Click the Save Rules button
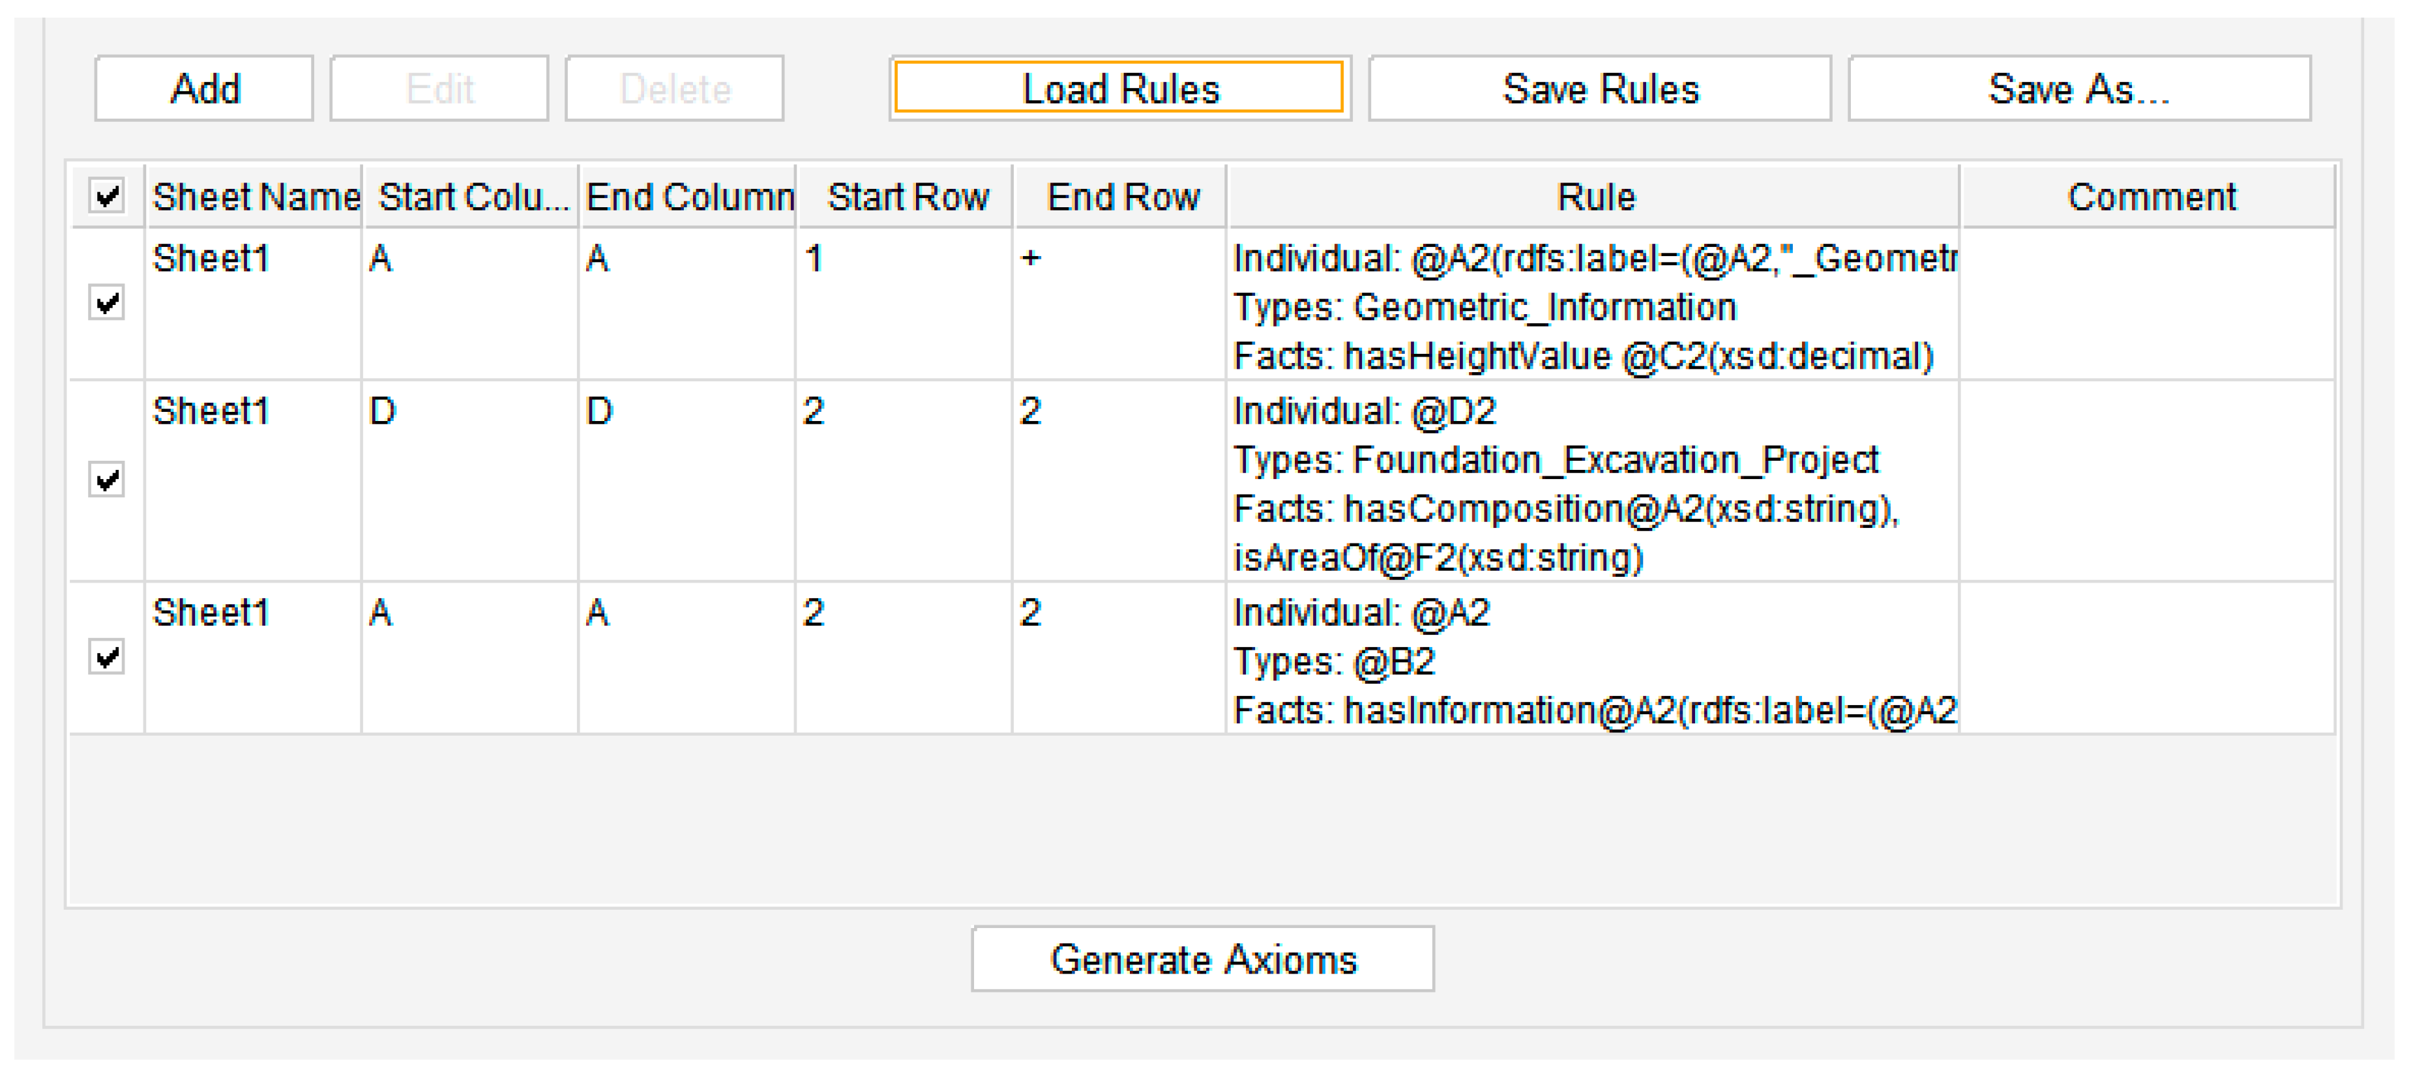Viewport: 2409px width, 1074px height. click(1599, 89)
